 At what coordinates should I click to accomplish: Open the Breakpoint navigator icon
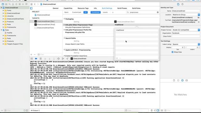click(x=23, y=4)
